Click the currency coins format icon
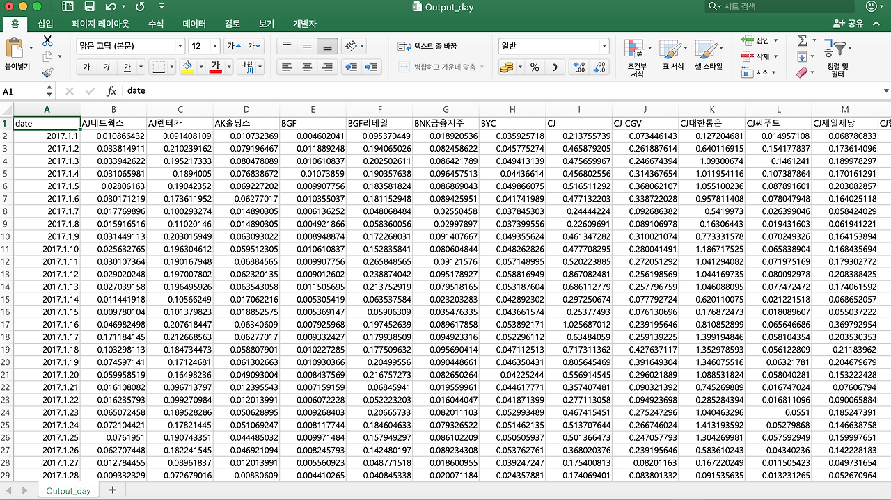The width and height of the screenshot is (891, 500). click(x=506, y=67)
